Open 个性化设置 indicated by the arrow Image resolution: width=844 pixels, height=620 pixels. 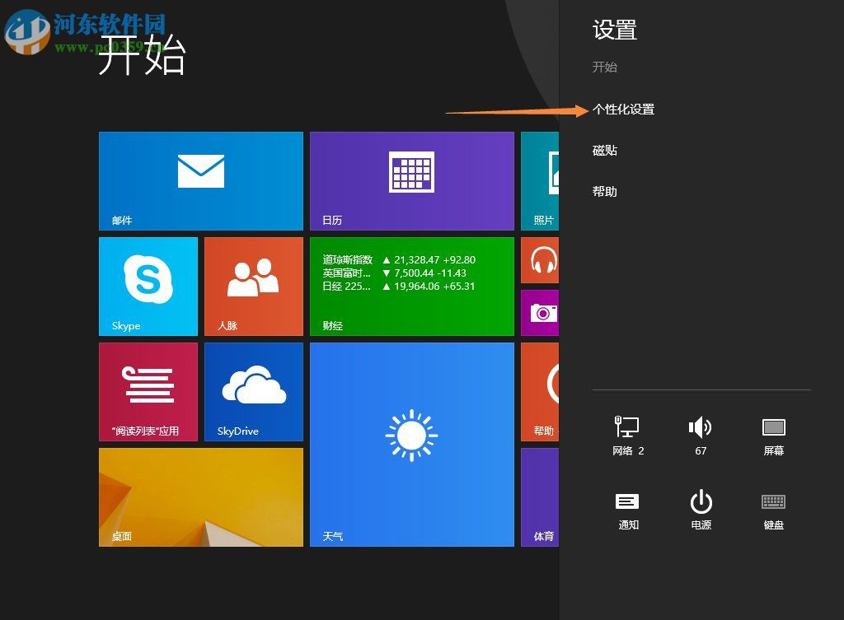(624, 109)
